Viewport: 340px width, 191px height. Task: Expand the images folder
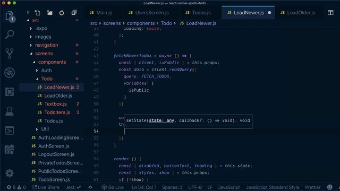coord(43,37)
